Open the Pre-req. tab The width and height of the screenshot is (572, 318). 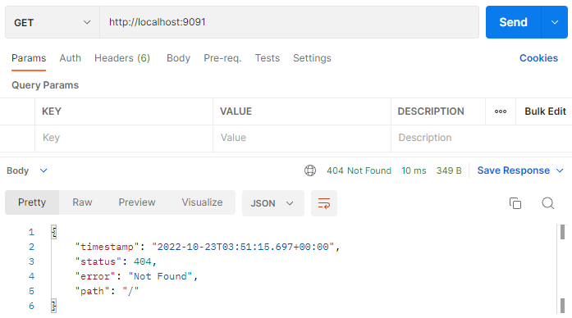click(x=222, y=58)
